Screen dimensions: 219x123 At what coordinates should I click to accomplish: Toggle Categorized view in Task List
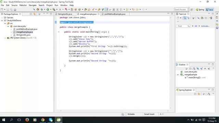(185, 18)
